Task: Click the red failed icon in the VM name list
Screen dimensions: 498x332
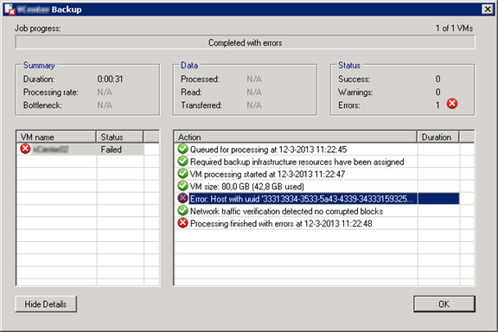Action: coord(25,149)
